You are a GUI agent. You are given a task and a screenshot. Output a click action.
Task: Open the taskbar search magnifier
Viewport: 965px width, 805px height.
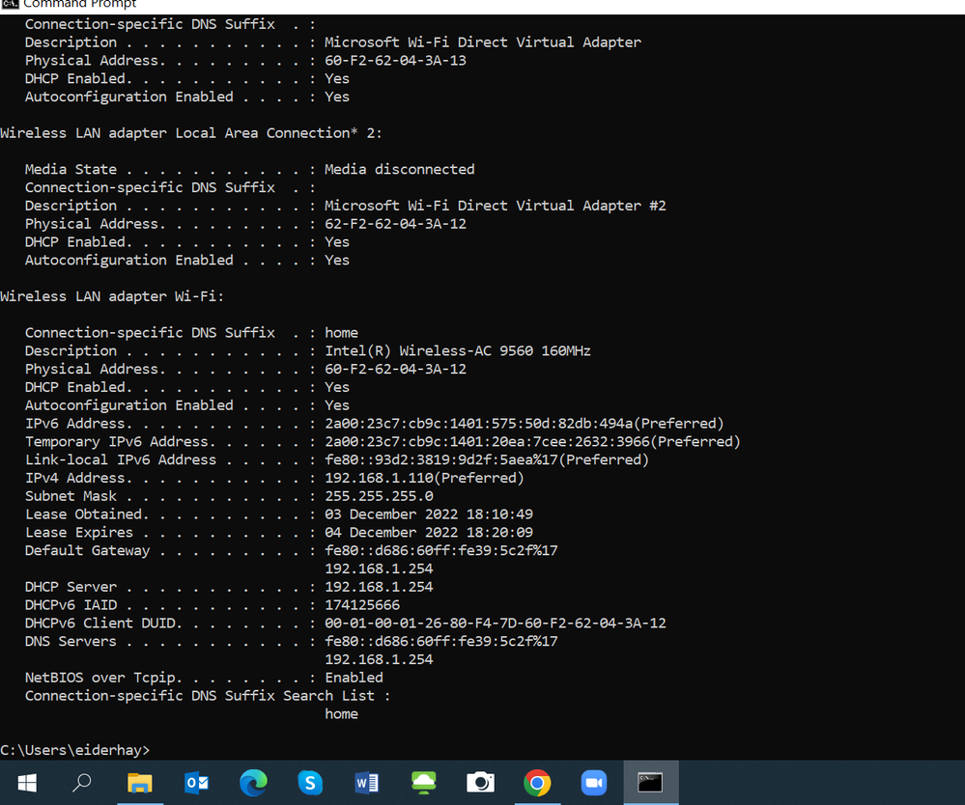(x=82, y=782)
